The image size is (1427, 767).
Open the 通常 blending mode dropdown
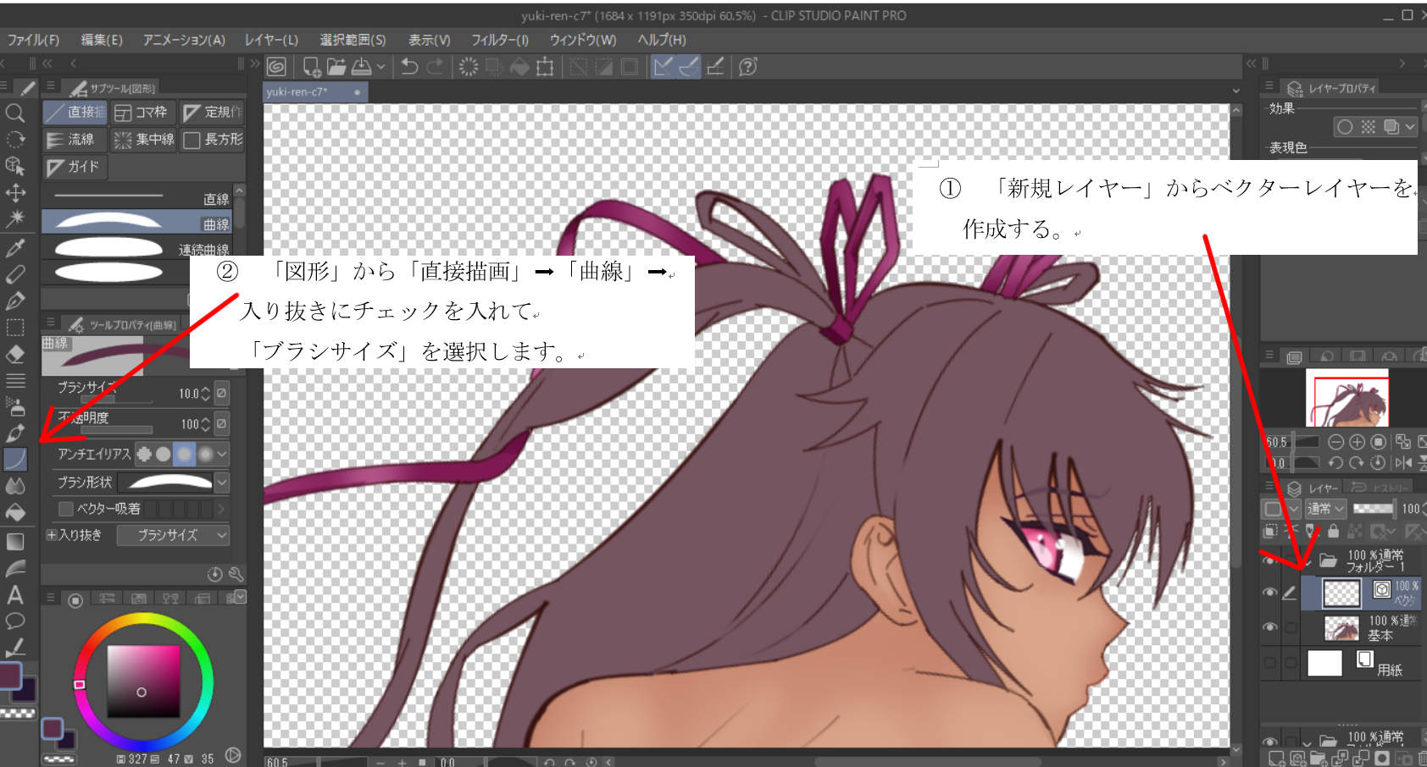point(1325,509)
